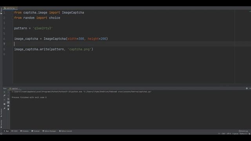Open Run panel settings gear
The height and width of the screenshot is (141, 251).
(247, 89)
